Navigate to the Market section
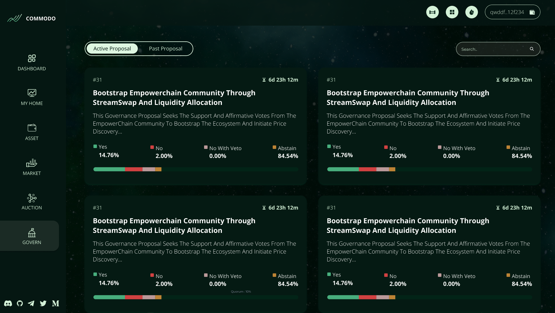The height and width of the screenshot is (313, 555). point(32,167)
